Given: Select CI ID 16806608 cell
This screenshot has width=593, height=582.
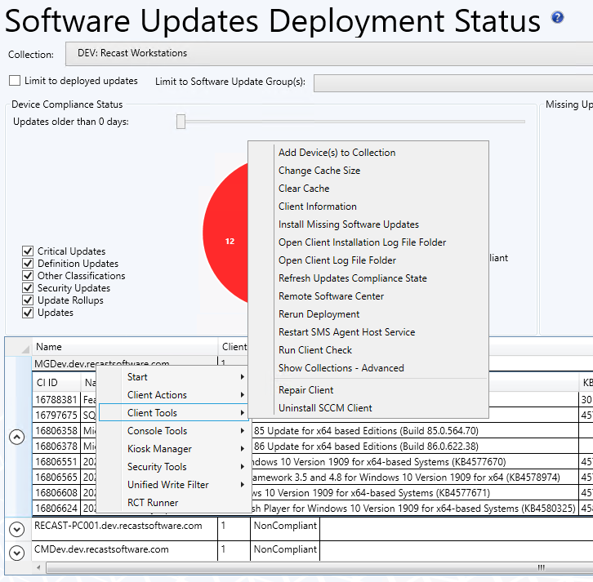Looking at the screenshot, I should click(56, 492).
